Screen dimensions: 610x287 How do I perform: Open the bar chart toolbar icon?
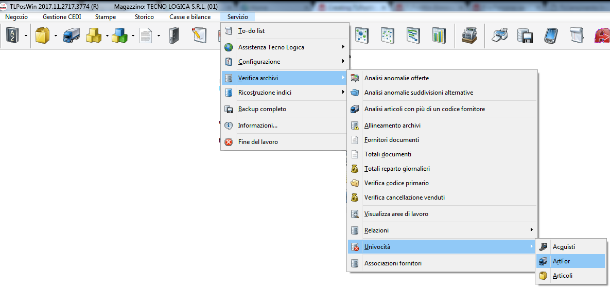pos(439,35)
